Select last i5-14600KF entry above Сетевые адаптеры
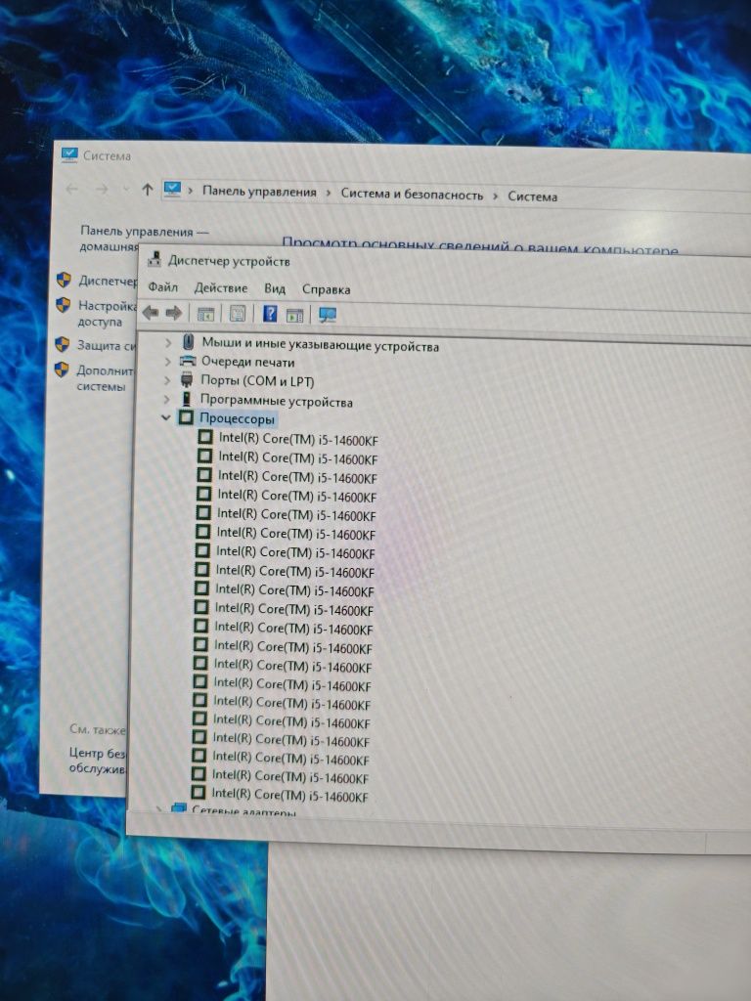The height and width of the screenshot is (1001, 751). tap(289, 796)
